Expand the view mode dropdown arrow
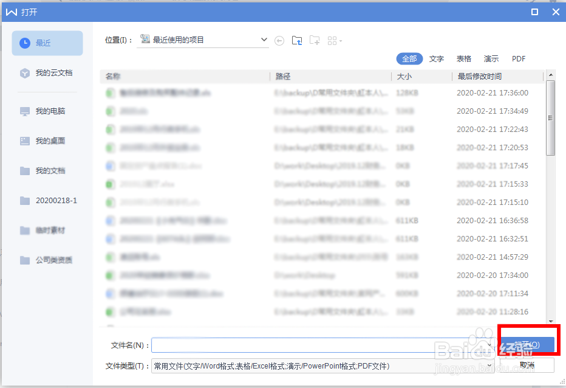Viewport: 566px width, 388px height. tap(339, 40)
